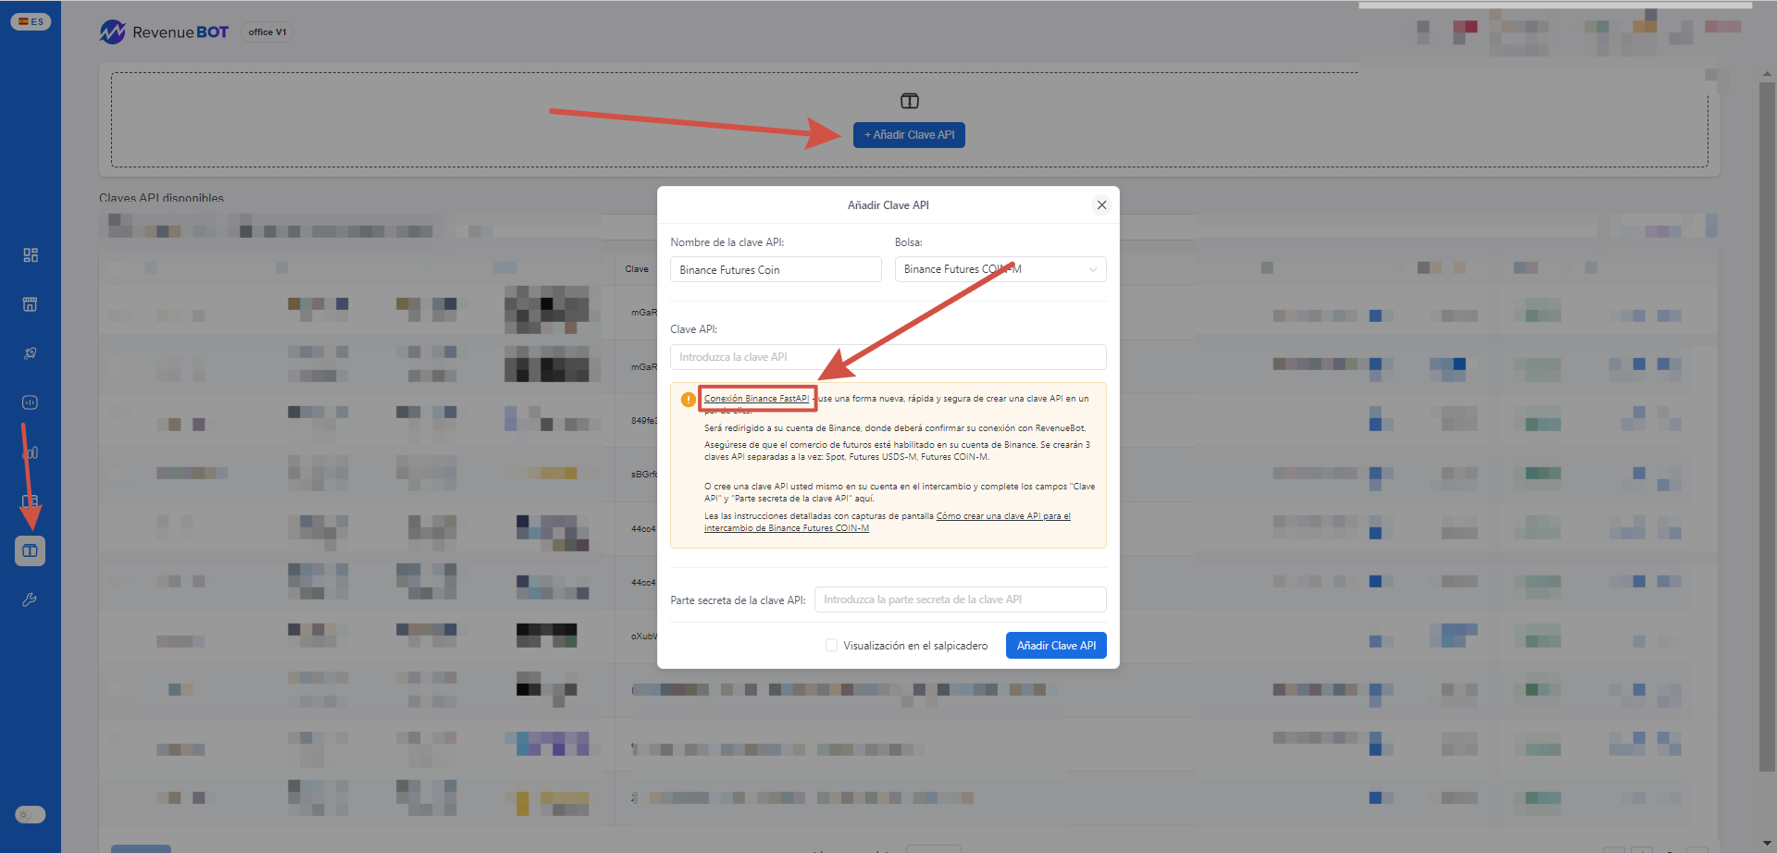Click the Añadir Clave API dialog title
The image size is (1777, 853).
(x=888, y=205)
